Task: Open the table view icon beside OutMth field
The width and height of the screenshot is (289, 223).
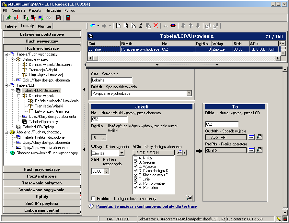Action: coord(251,137)
